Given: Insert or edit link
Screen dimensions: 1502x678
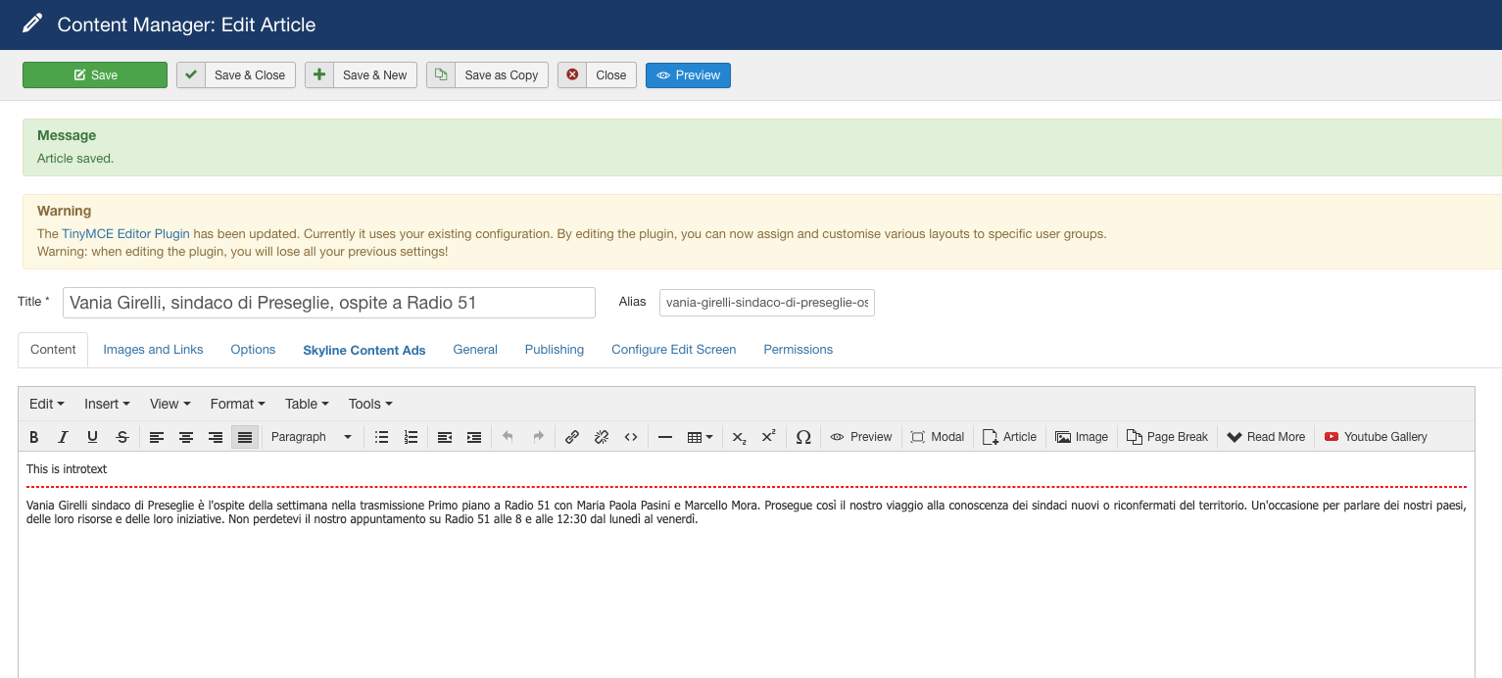Looking at the screenshot, I should click(572, 437).
